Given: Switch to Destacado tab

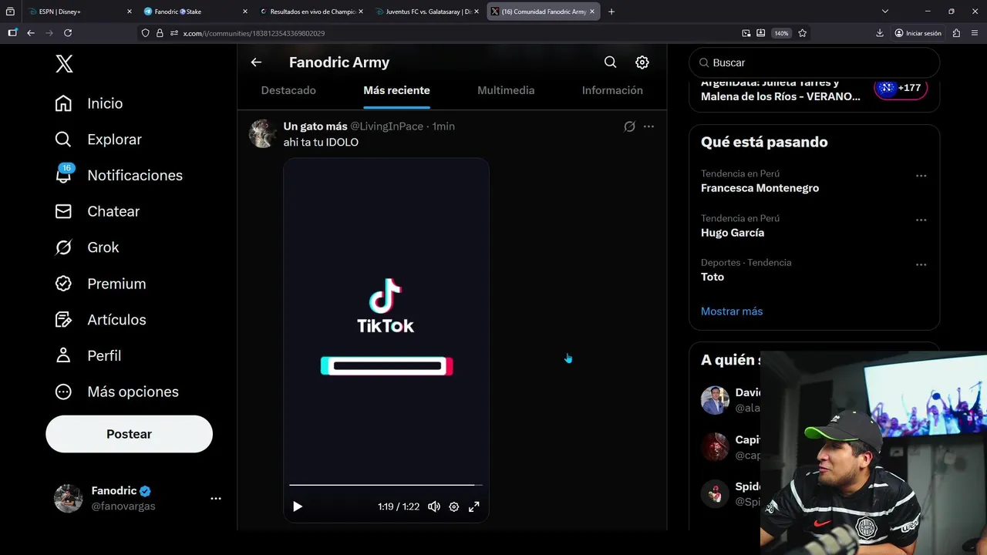Looking at the screenshot, I should (288, 90).
